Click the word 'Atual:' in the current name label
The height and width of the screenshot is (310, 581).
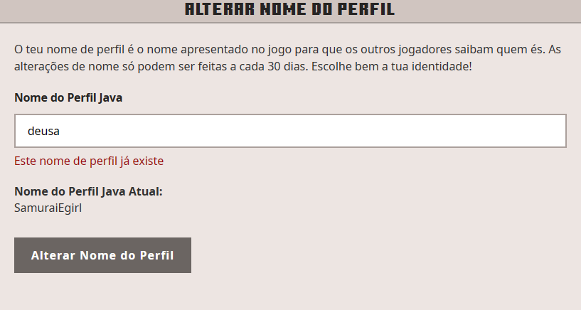pyautogui.click(x=146, y=191)
